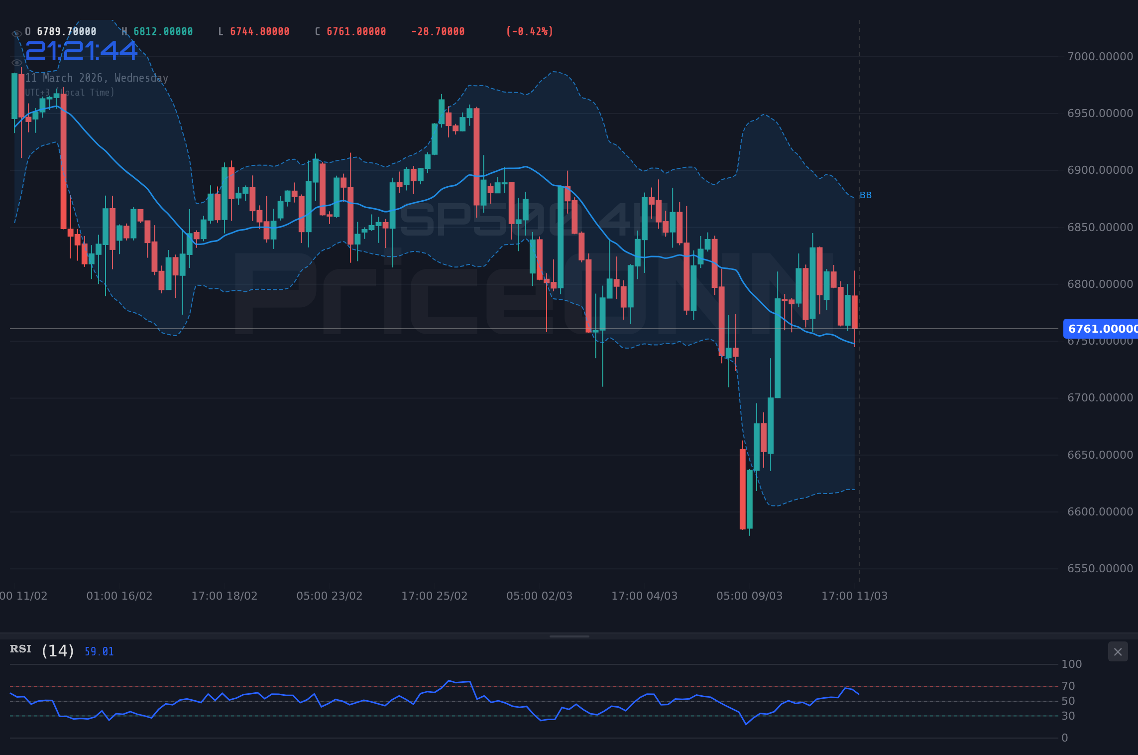
Task: Click the RSI axis label 100
Action: (1072, 664)
